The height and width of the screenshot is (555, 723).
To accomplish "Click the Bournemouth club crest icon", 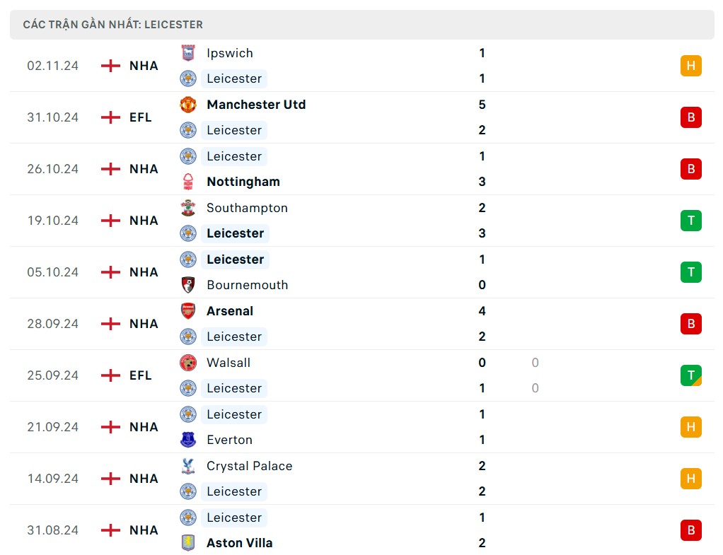I will 187,285.
